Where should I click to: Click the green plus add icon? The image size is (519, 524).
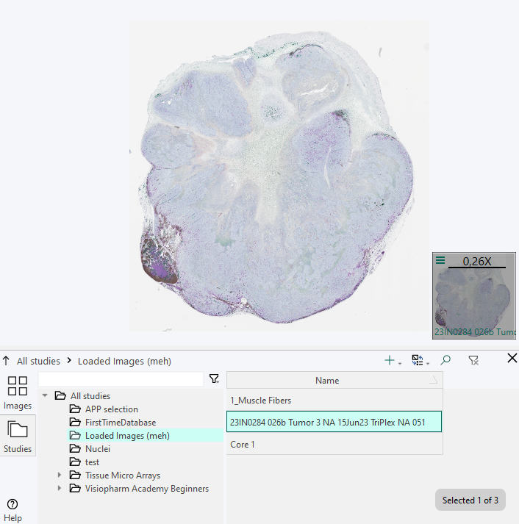[x=390, y=360]
